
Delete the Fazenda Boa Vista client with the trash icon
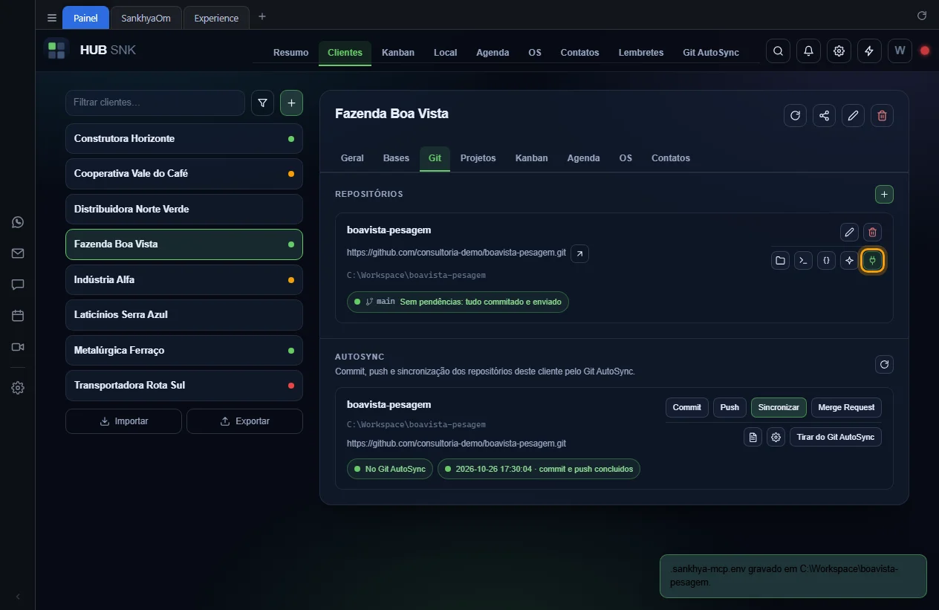[x=882, y=115]
